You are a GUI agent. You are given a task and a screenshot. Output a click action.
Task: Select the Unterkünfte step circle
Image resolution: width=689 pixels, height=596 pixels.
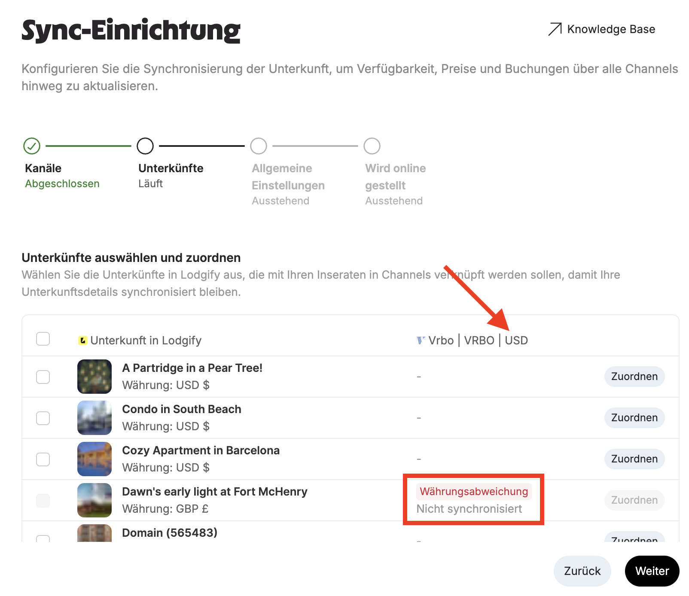(x=145, y=146)
